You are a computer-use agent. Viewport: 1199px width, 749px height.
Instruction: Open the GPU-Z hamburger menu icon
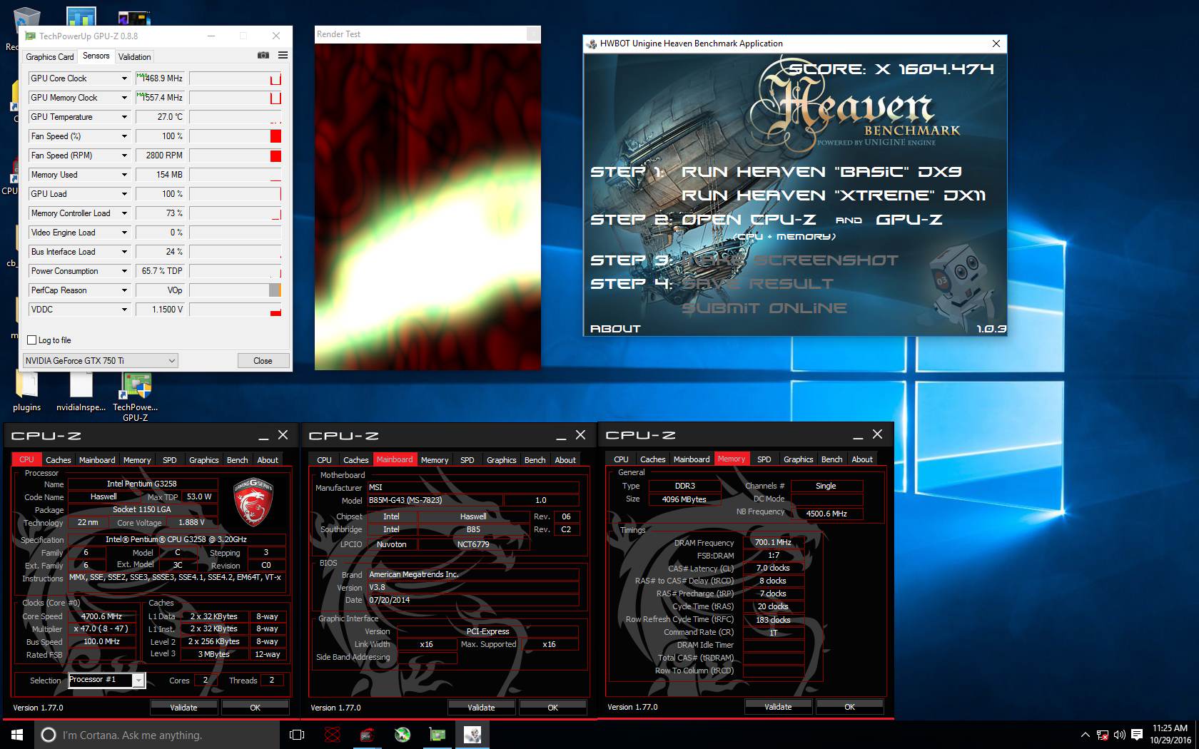(x=283, y=56)
